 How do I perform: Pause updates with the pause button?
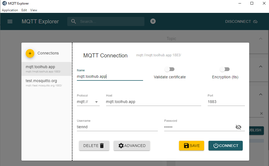(153, 21)
